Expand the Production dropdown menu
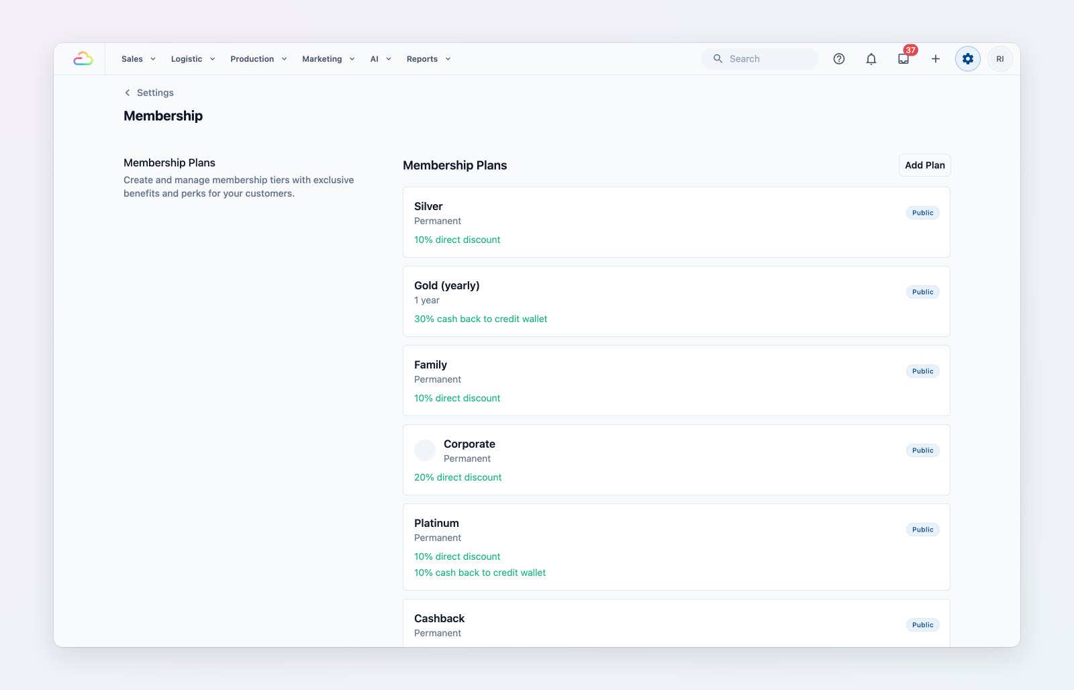 click(258, 59)
